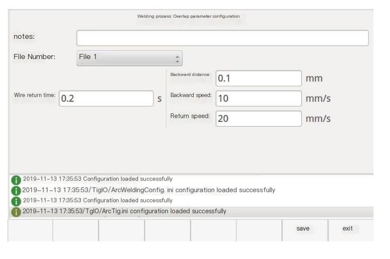
Task: Click info icon next to ArcTig.ini message
Action: (16, 212)
